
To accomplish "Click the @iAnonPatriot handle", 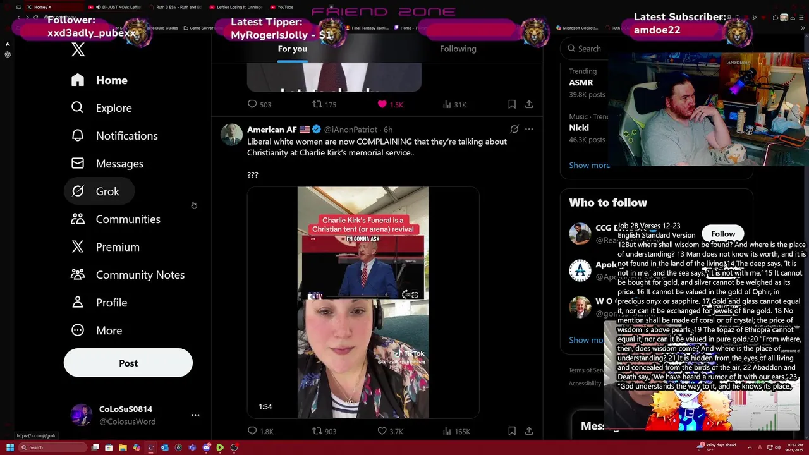I will coord(350,130).
